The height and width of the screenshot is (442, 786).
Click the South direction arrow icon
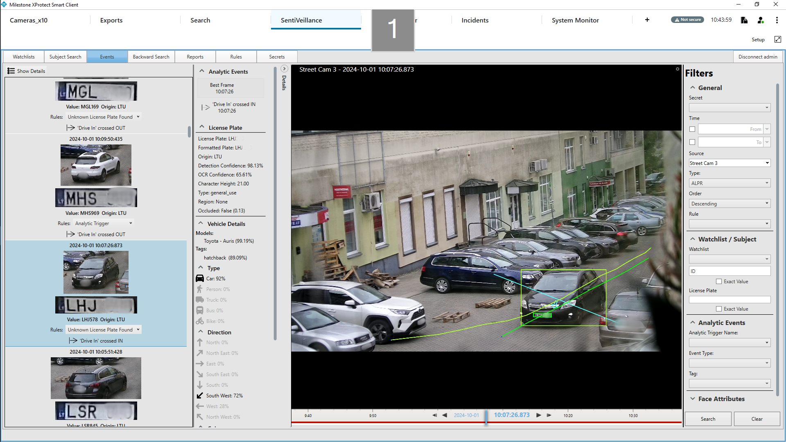[200, 385]
